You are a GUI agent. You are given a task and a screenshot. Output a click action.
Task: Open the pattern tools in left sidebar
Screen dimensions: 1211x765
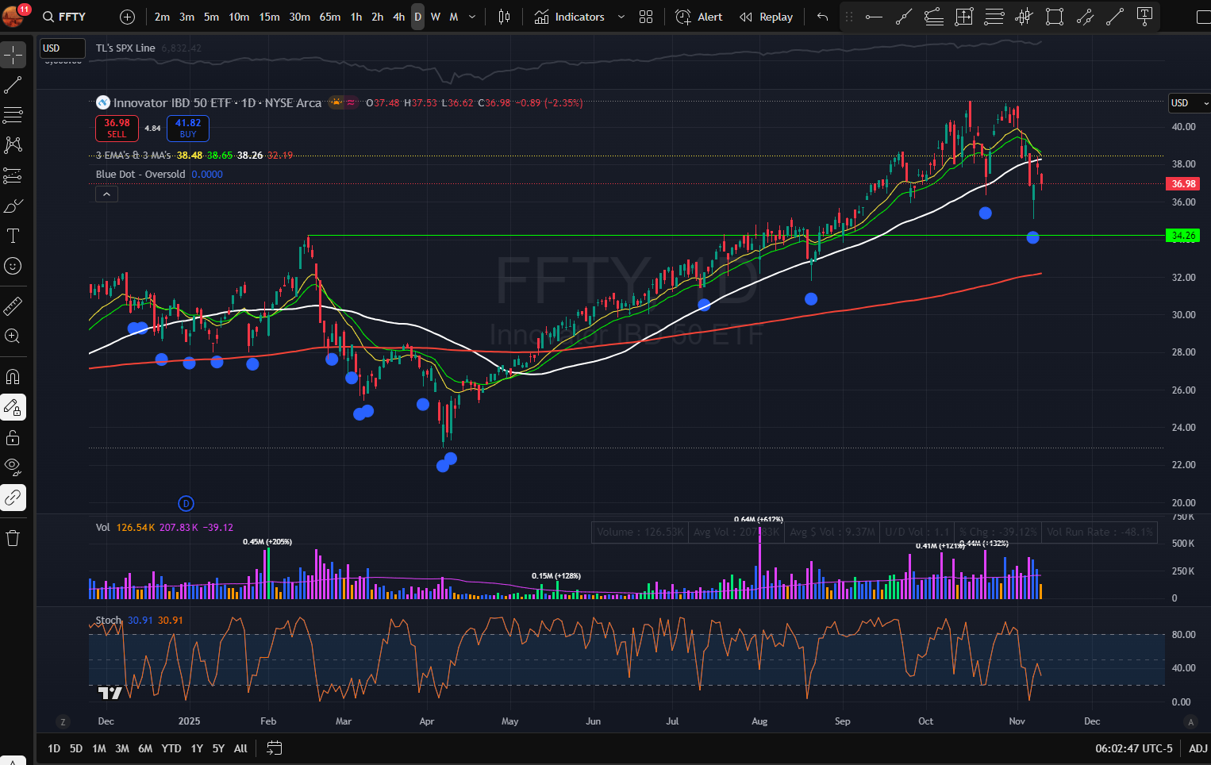coord(13,145)
